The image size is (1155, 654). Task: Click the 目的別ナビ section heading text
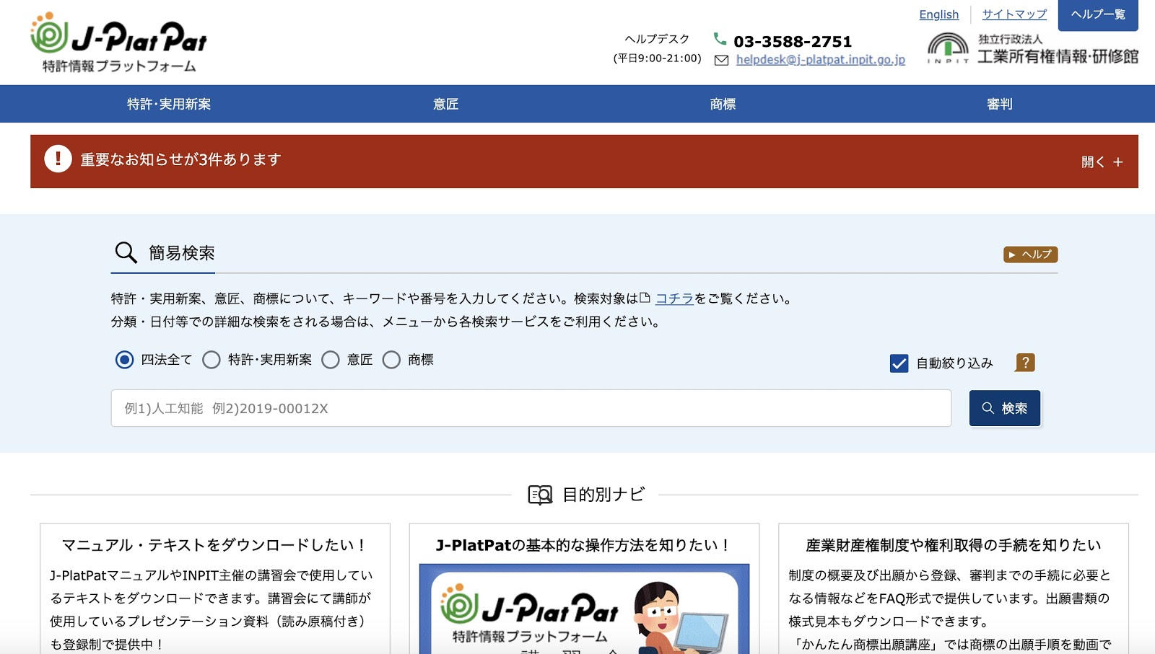tap(603, 495)
